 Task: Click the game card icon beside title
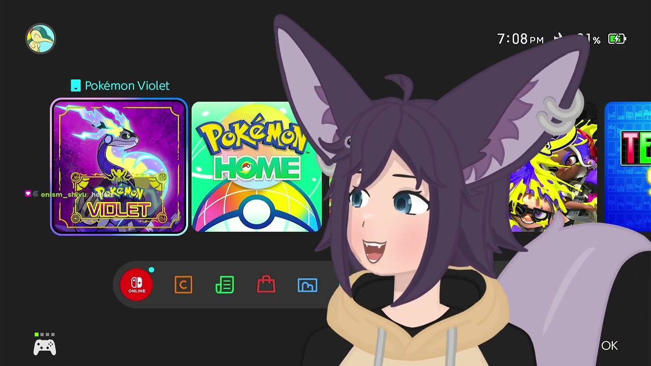click(x=76, y=85)
